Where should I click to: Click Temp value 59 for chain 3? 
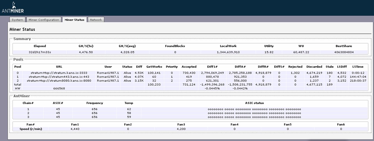pyautogui.click(x=129, y=117)
